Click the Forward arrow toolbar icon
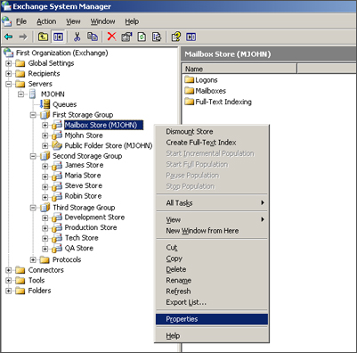 (23, 37)
